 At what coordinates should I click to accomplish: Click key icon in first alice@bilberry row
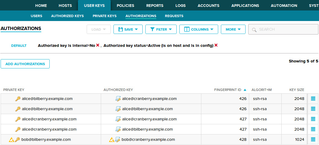pos(18,99)
